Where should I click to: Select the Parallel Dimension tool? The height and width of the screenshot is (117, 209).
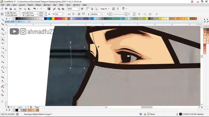click(x=2, y=67)
